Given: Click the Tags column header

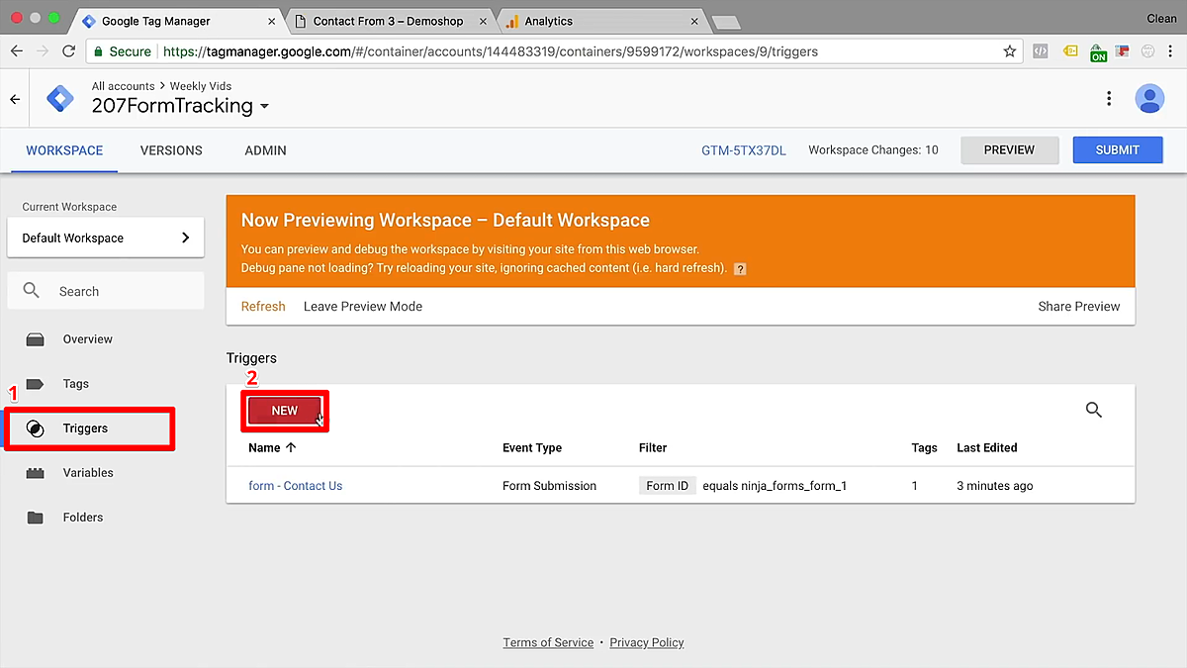Looking at the screenshot, I should point(925,448).
